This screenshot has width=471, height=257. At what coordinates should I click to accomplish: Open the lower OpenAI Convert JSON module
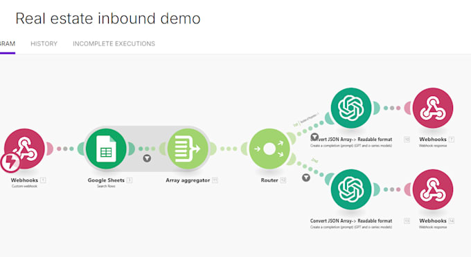click(x=351, y=189)
